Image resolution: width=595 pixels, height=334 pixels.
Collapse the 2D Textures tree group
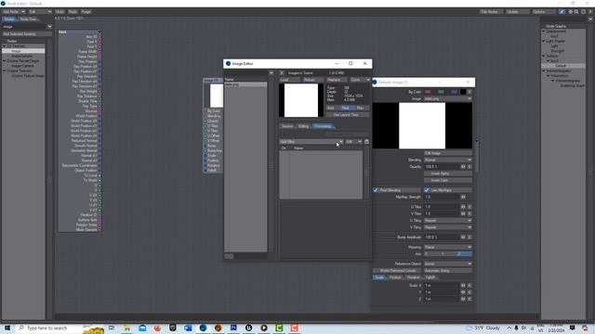(5, 45)
